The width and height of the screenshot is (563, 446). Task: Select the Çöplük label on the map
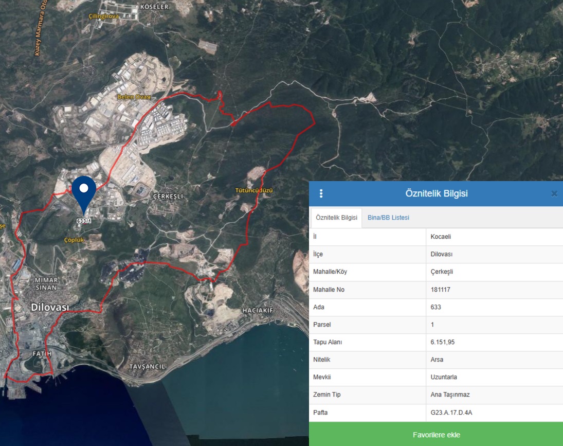tap(74, 240)
